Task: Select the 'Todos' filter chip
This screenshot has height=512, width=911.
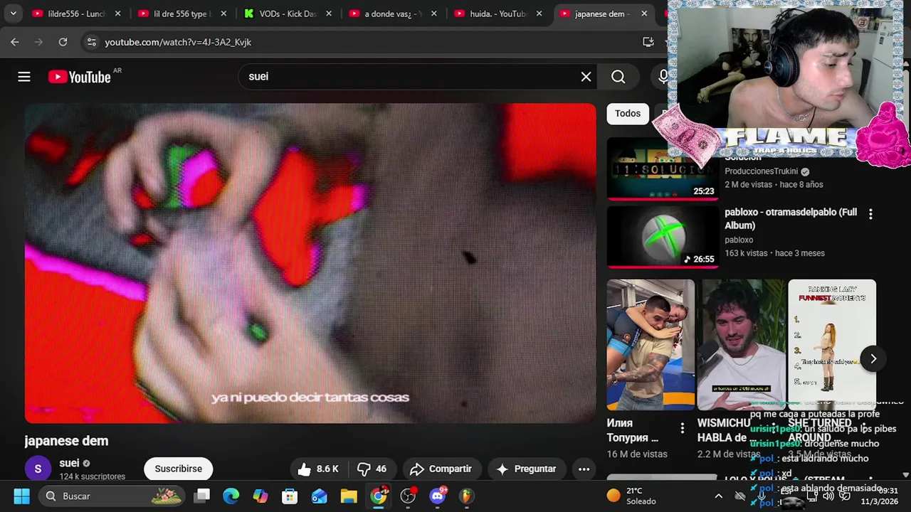Action: [628, 113]
